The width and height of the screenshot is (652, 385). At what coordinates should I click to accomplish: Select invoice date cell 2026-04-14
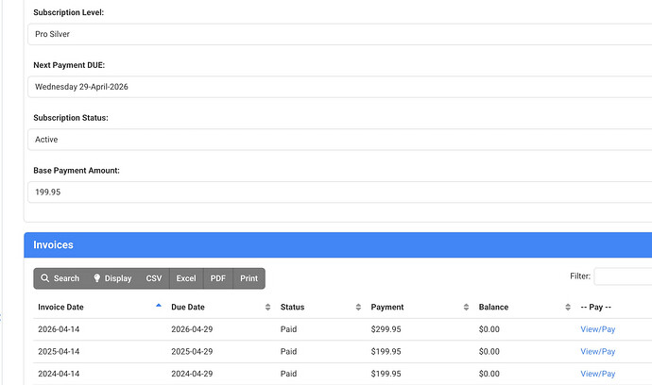[x=59, y=329]
